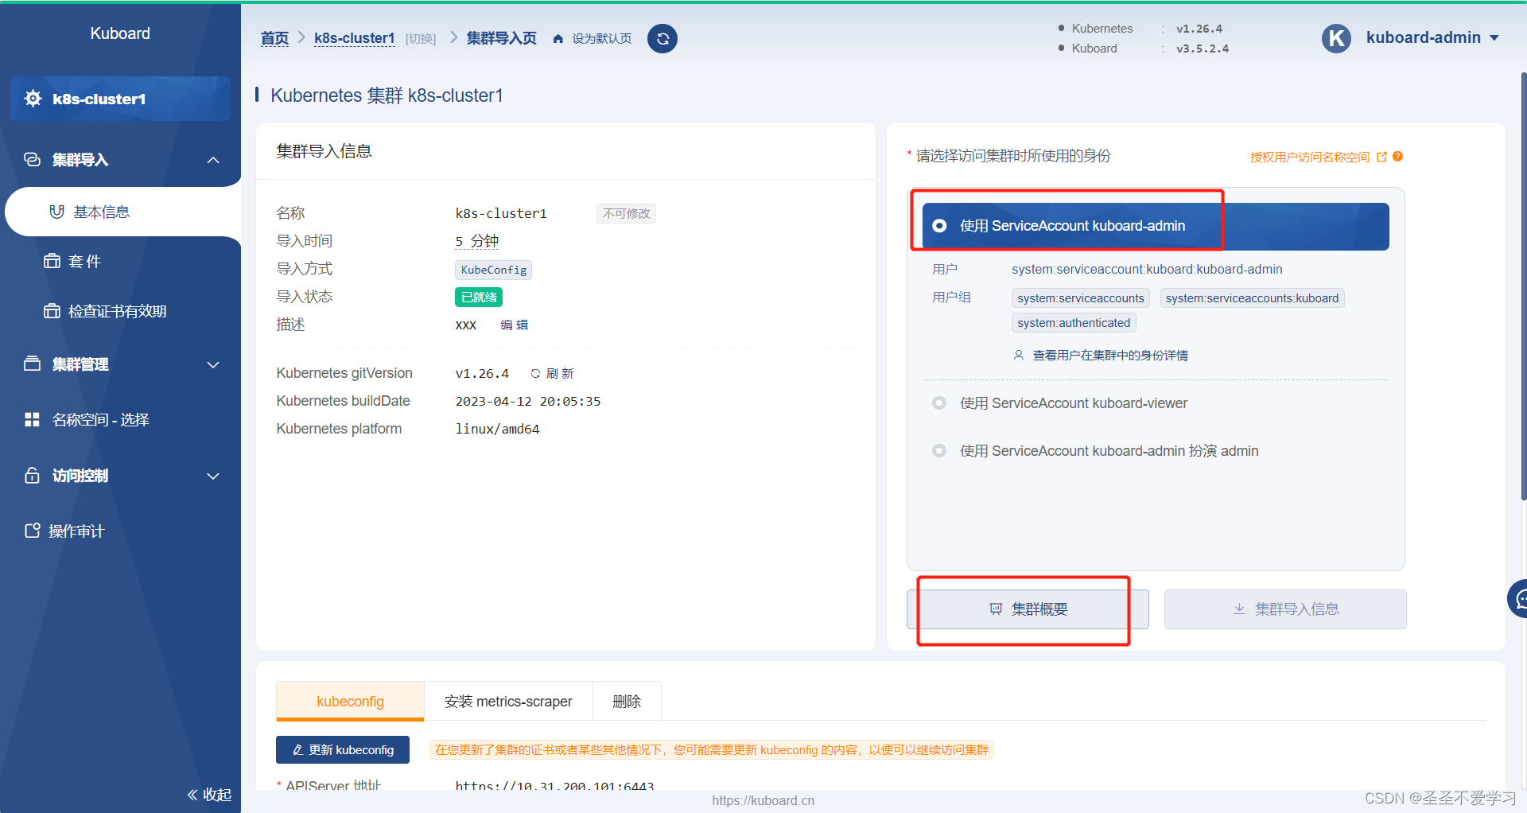Screen dimensions: 1527x813
Task: Click the system:serviceaccounts:kuboard group tag
Action: click(x=1252, y=298)
